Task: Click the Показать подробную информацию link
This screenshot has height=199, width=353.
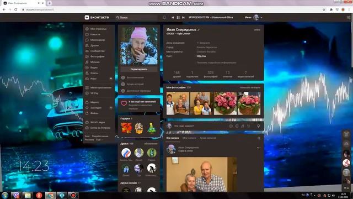Action: (x=216, y=62)
